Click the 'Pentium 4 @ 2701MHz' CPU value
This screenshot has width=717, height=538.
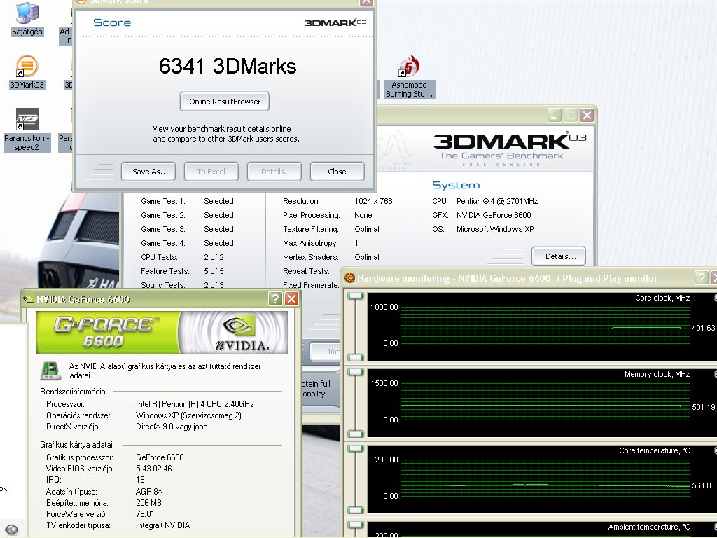tap(497, 201)
